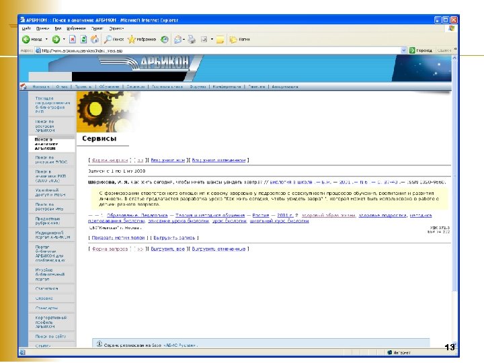Open sidebar item Корпоративный профиль АРБИКОН
484x363 pixels.
[51, 322]
